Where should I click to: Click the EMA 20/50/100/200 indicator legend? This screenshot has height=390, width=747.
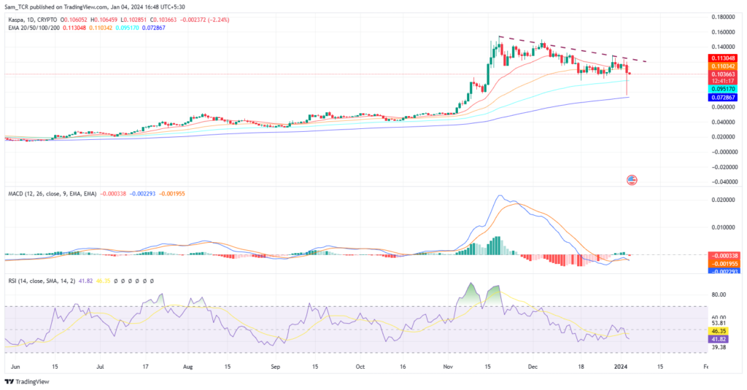coord(34,28)
